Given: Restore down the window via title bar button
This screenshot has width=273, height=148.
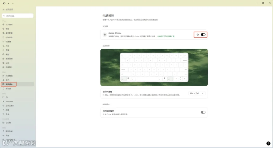Looking at the screenshot, I should coord(263,3).
